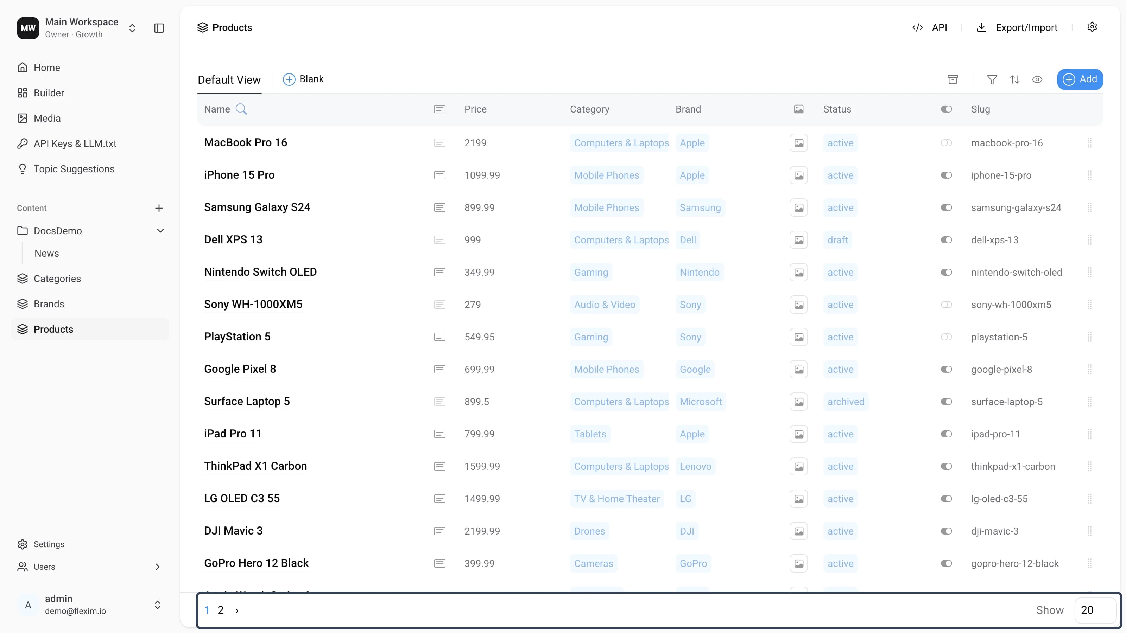Click the price 1099.99
The width and height of the screenshot is (1126, 633).
(x=482, y=175)
